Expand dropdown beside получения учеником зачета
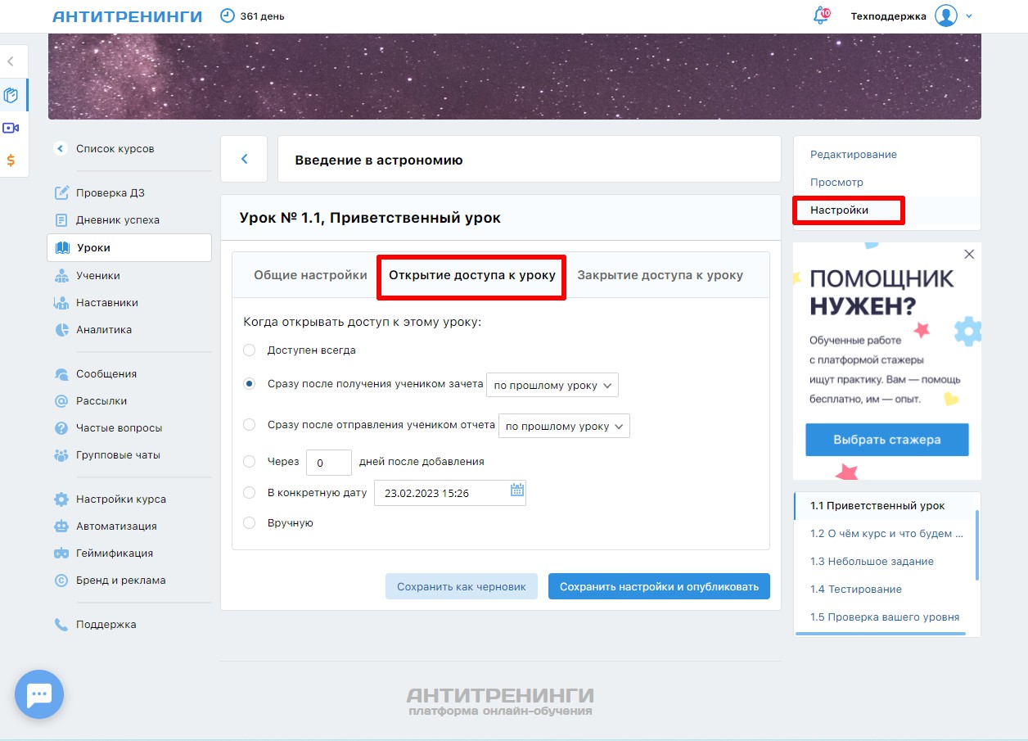Viewport: 1028px width, 741px height. pyautogui.click(x=552, y=385)
